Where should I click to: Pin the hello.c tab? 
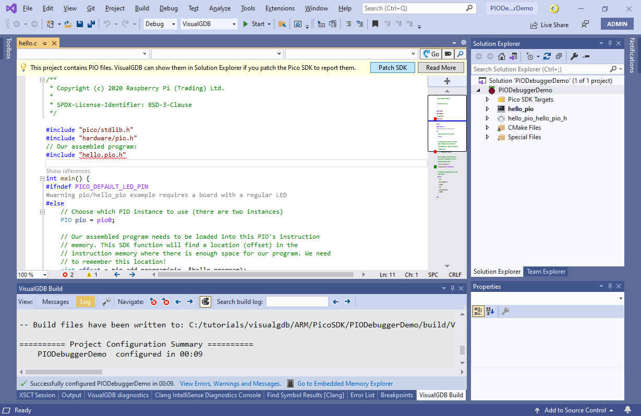tap(45, 43)
